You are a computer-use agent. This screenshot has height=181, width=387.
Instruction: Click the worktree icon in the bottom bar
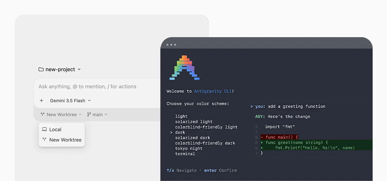[43, 114]
